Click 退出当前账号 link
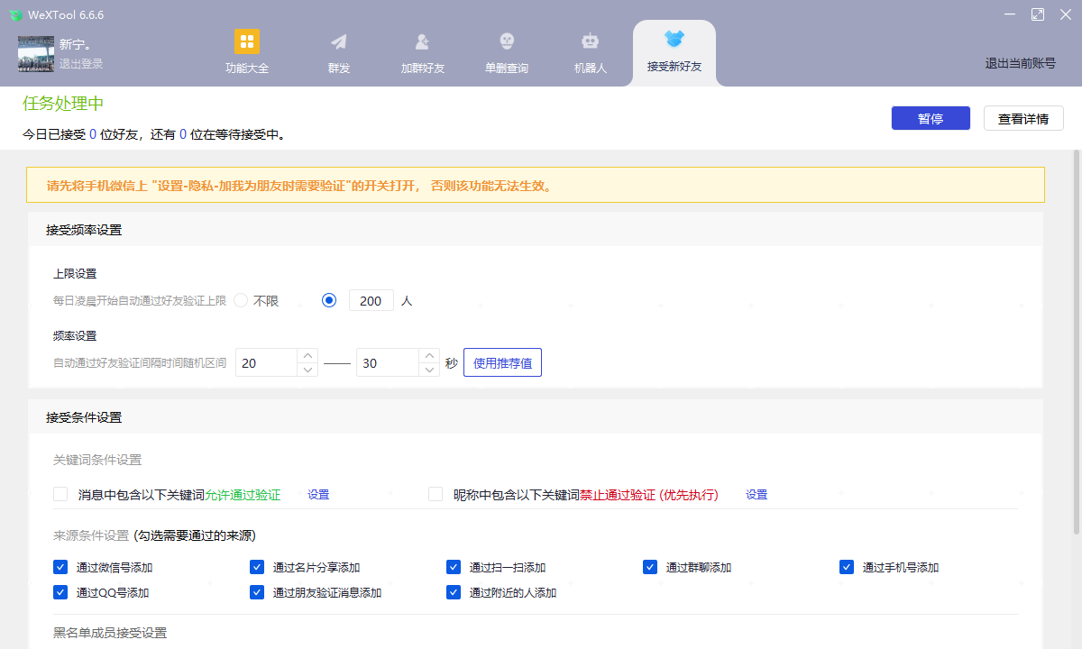The image size is (1082, 649). point(1020,63)
